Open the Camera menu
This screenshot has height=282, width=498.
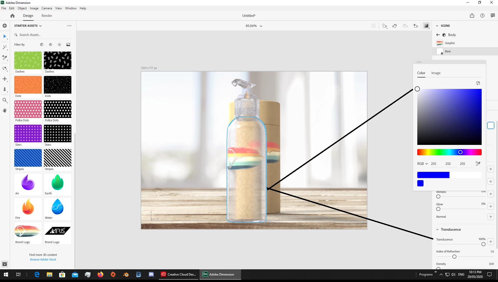click(47, 8)
